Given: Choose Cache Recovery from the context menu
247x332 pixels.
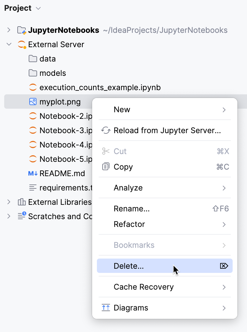Looking at the screenshot, I should click(144, 287).
